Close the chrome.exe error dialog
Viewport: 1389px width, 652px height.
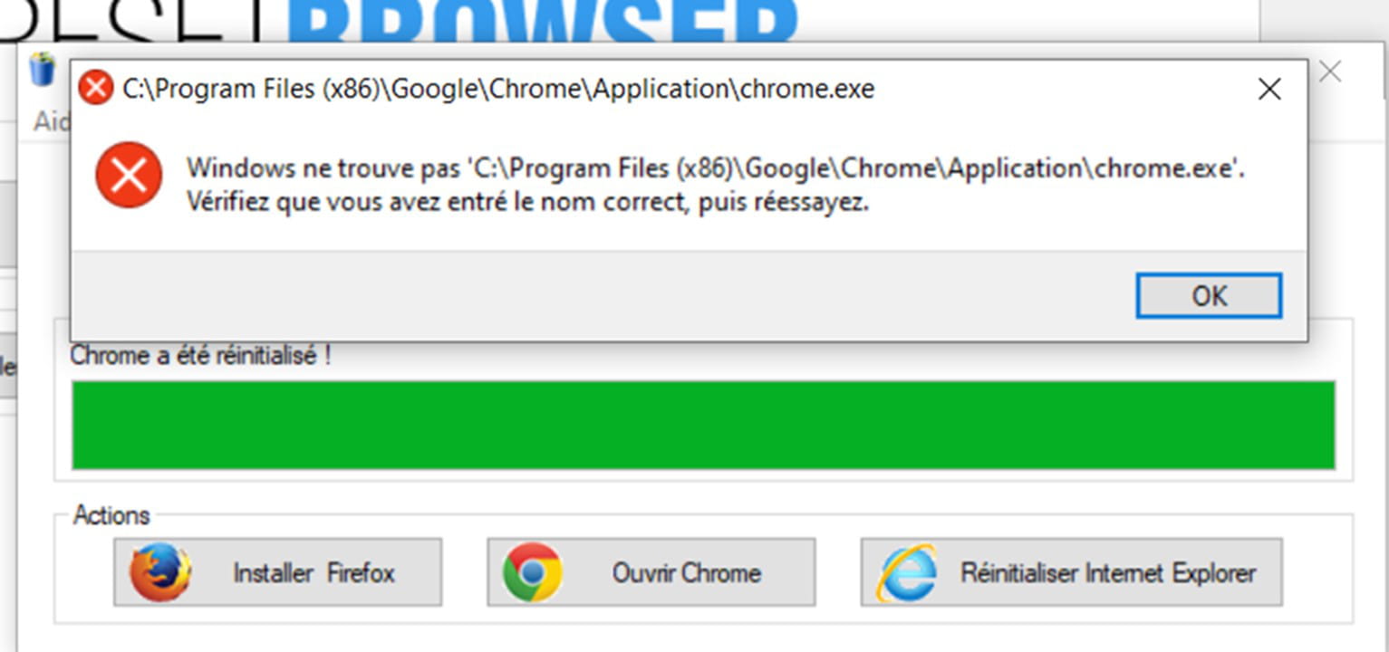[x=1269, y=89]
